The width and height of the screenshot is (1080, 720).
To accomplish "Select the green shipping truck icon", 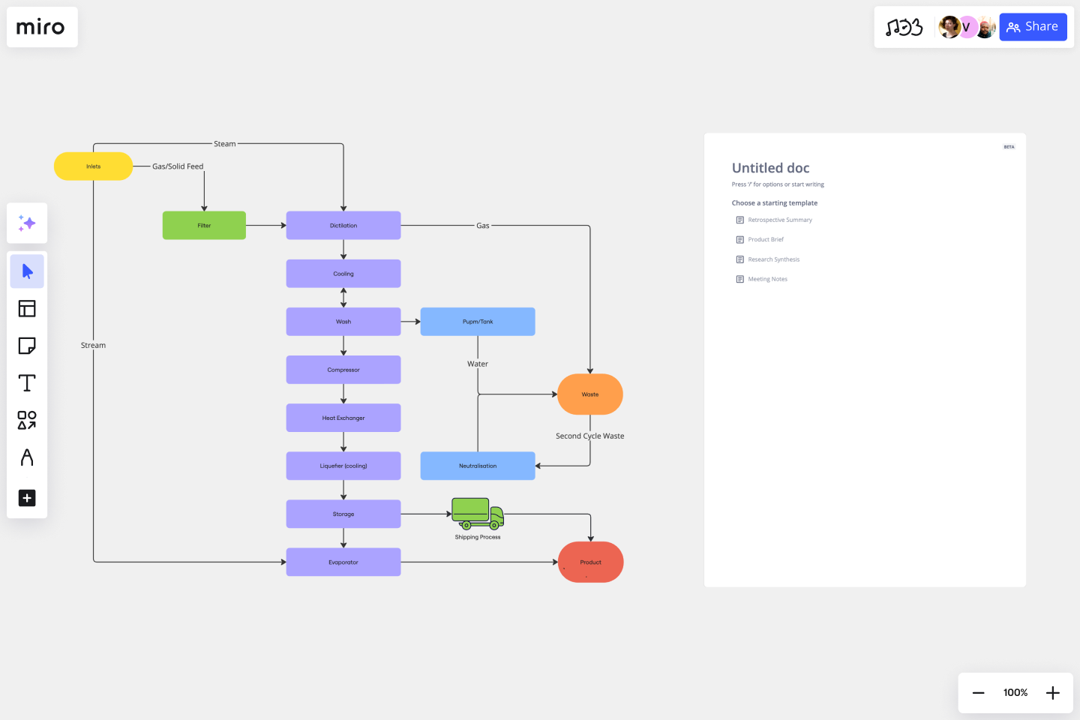I will [x=477, y=514].
